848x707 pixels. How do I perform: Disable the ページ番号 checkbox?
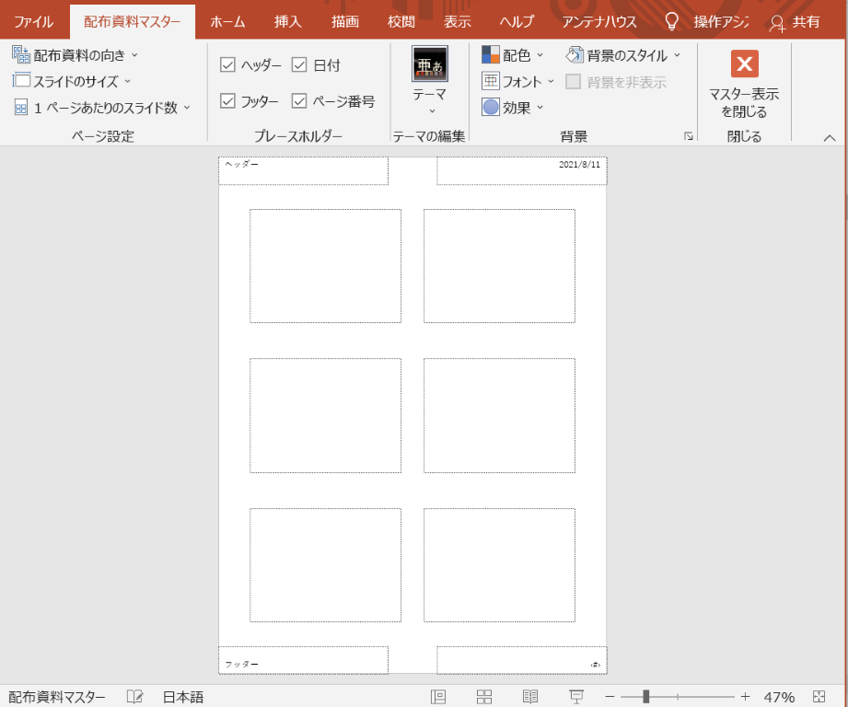pyautogui.click(x=299, y=101)
